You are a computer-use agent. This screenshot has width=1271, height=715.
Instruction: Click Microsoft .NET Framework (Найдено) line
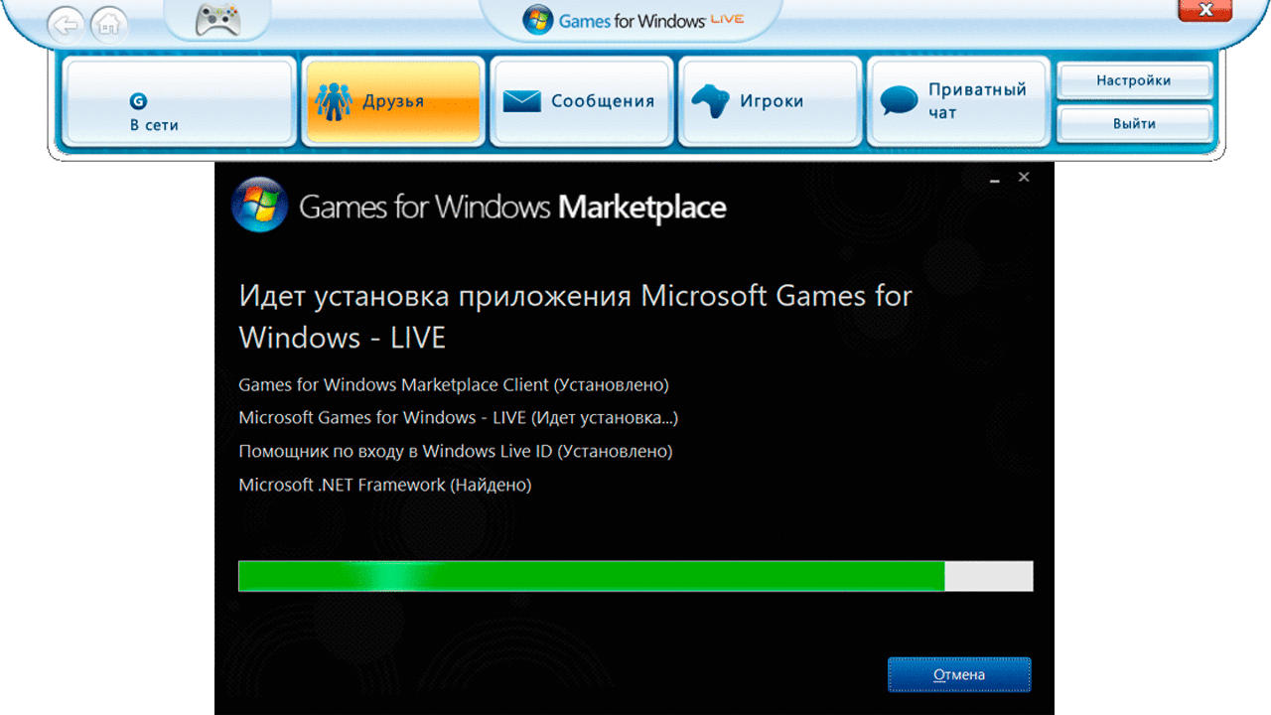pyautogui.click(x=385, y=485)
